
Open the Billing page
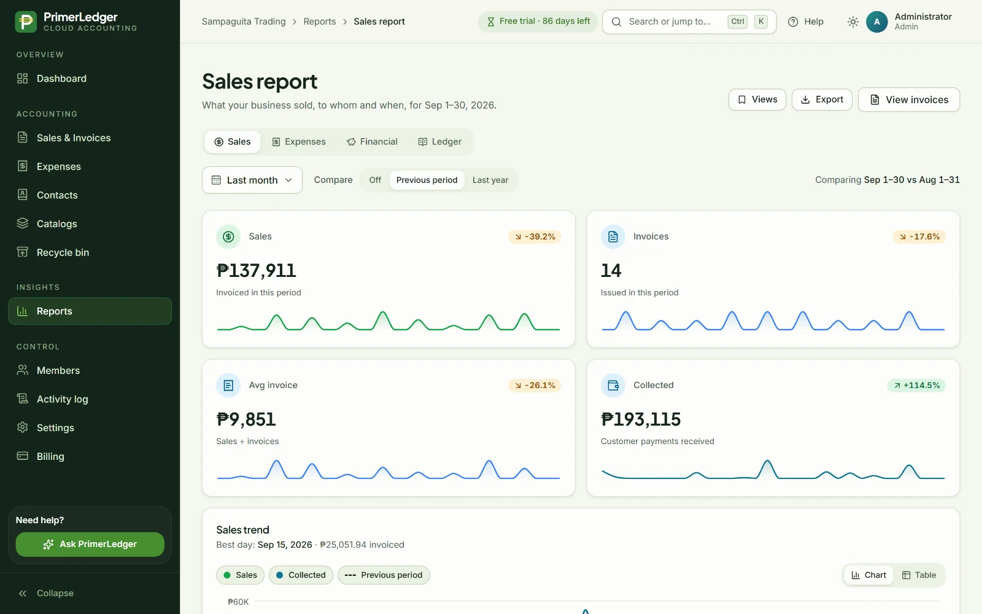click(x=90, y=456)
